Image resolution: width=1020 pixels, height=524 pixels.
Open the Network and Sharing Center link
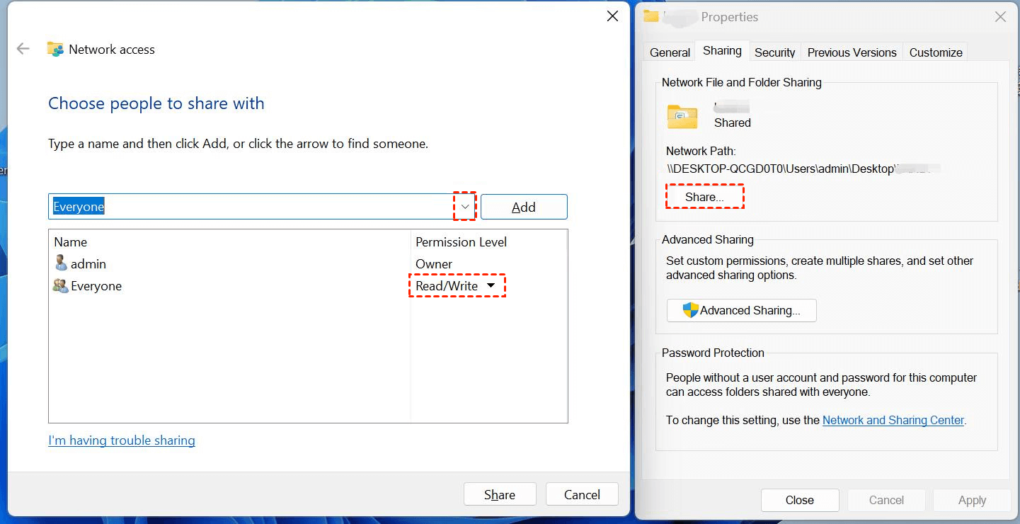[893, 420]
